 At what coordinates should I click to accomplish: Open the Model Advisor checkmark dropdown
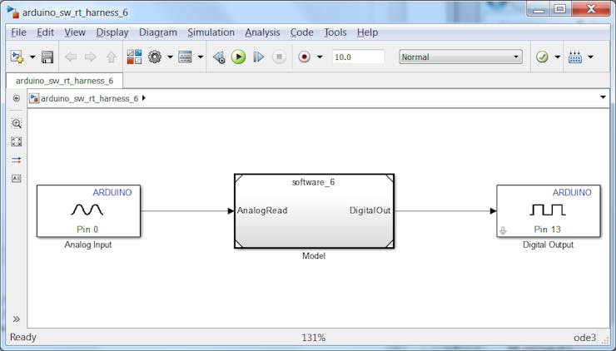click(x=543, y=57)
